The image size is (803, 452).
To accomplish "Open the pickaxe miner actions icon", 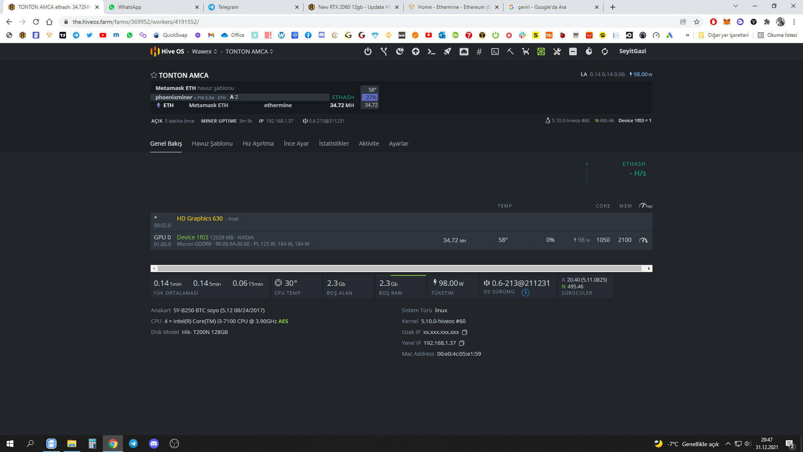I will [510, 51].
